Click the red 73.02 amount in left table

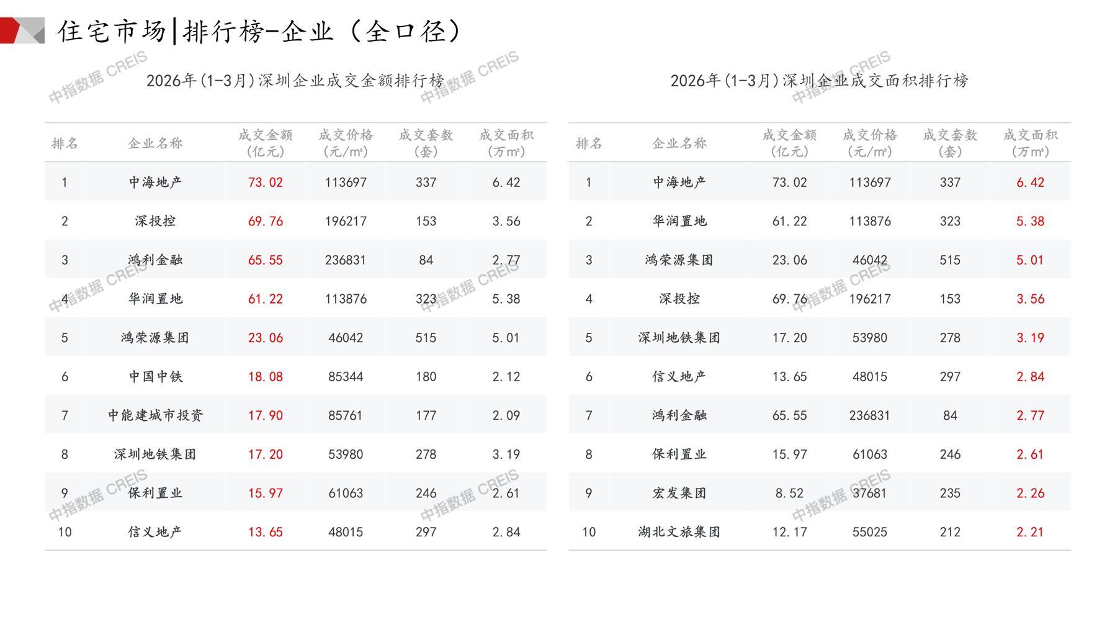coord(265,183)
